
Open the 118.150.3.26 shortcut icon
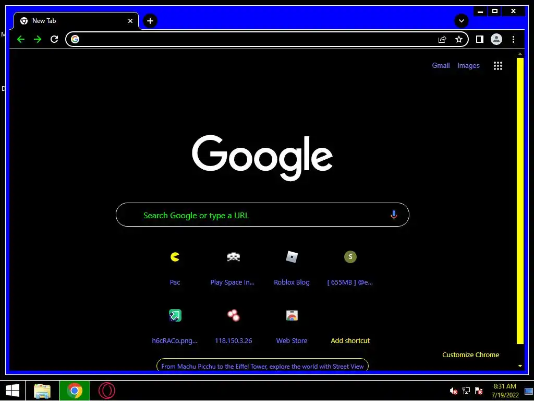click(233, 315)
